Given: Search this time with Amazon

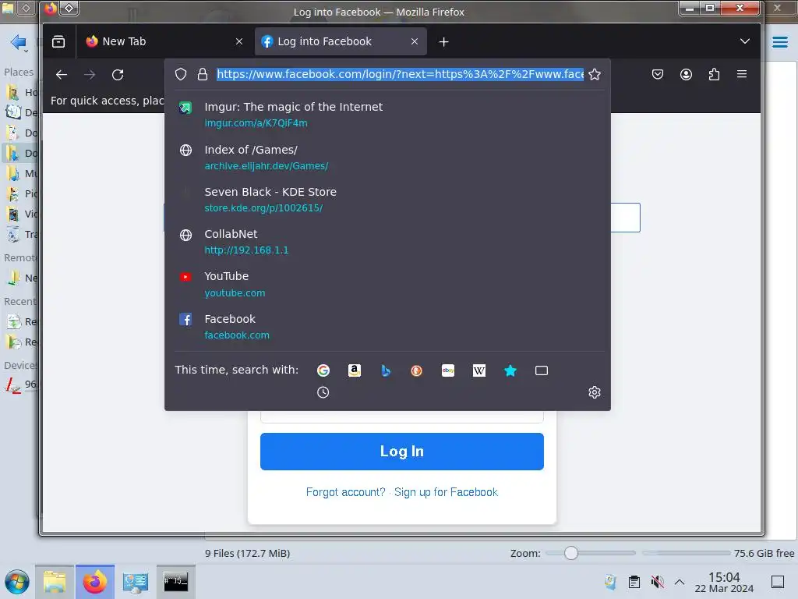Looking at the screenshot, I should (x=355, y=370).
